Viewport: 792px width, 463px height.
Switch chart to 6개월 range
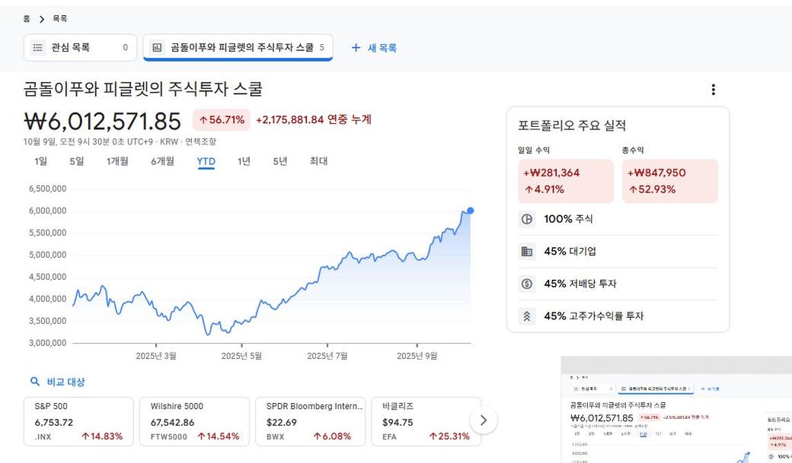(162, 161)
